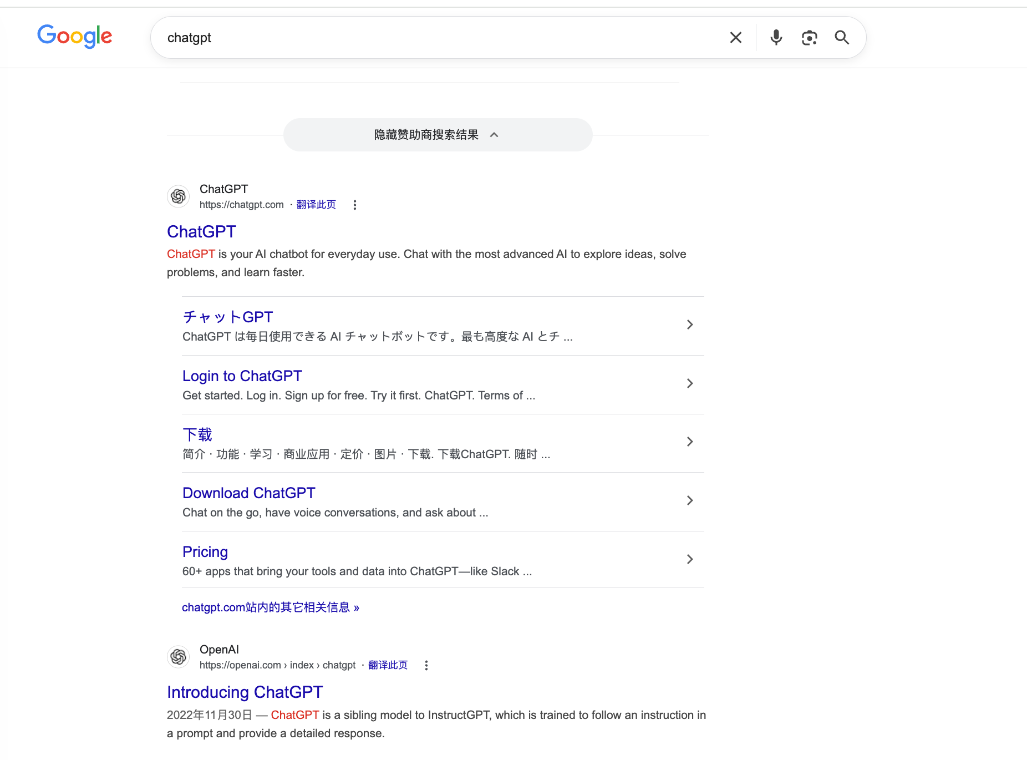Click the ChatGPT site favicon

pyautogui.click(x=179, y=196)
